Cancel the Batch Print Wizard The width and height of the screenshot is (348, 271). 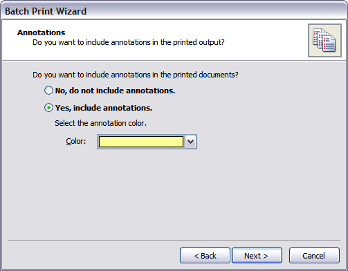pos(314,255)
